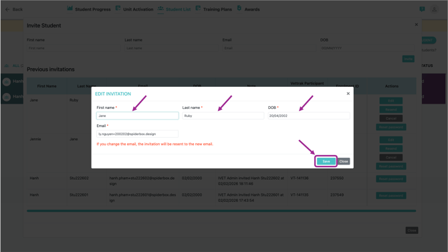Screen dimensions: 448x252
Task: Click the DOB field showing 20/04/2002
Action: pyautogui.click(x=308, y=116)
